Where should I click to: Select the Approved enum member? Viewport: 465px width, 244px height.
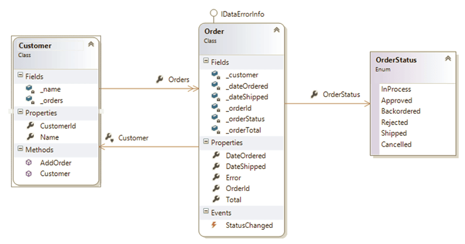pos(396,101)
